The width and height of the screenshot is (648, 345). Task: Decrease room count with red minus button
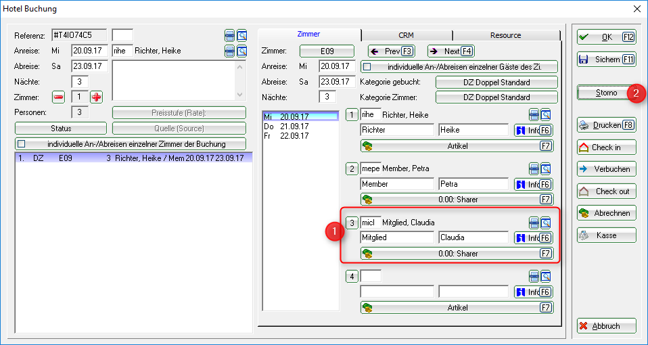coord(59,97)
